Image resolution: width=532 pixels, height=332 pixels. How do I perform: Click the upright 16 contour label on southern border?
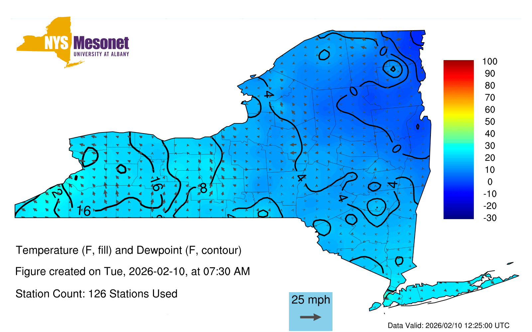tap(84, 211)
